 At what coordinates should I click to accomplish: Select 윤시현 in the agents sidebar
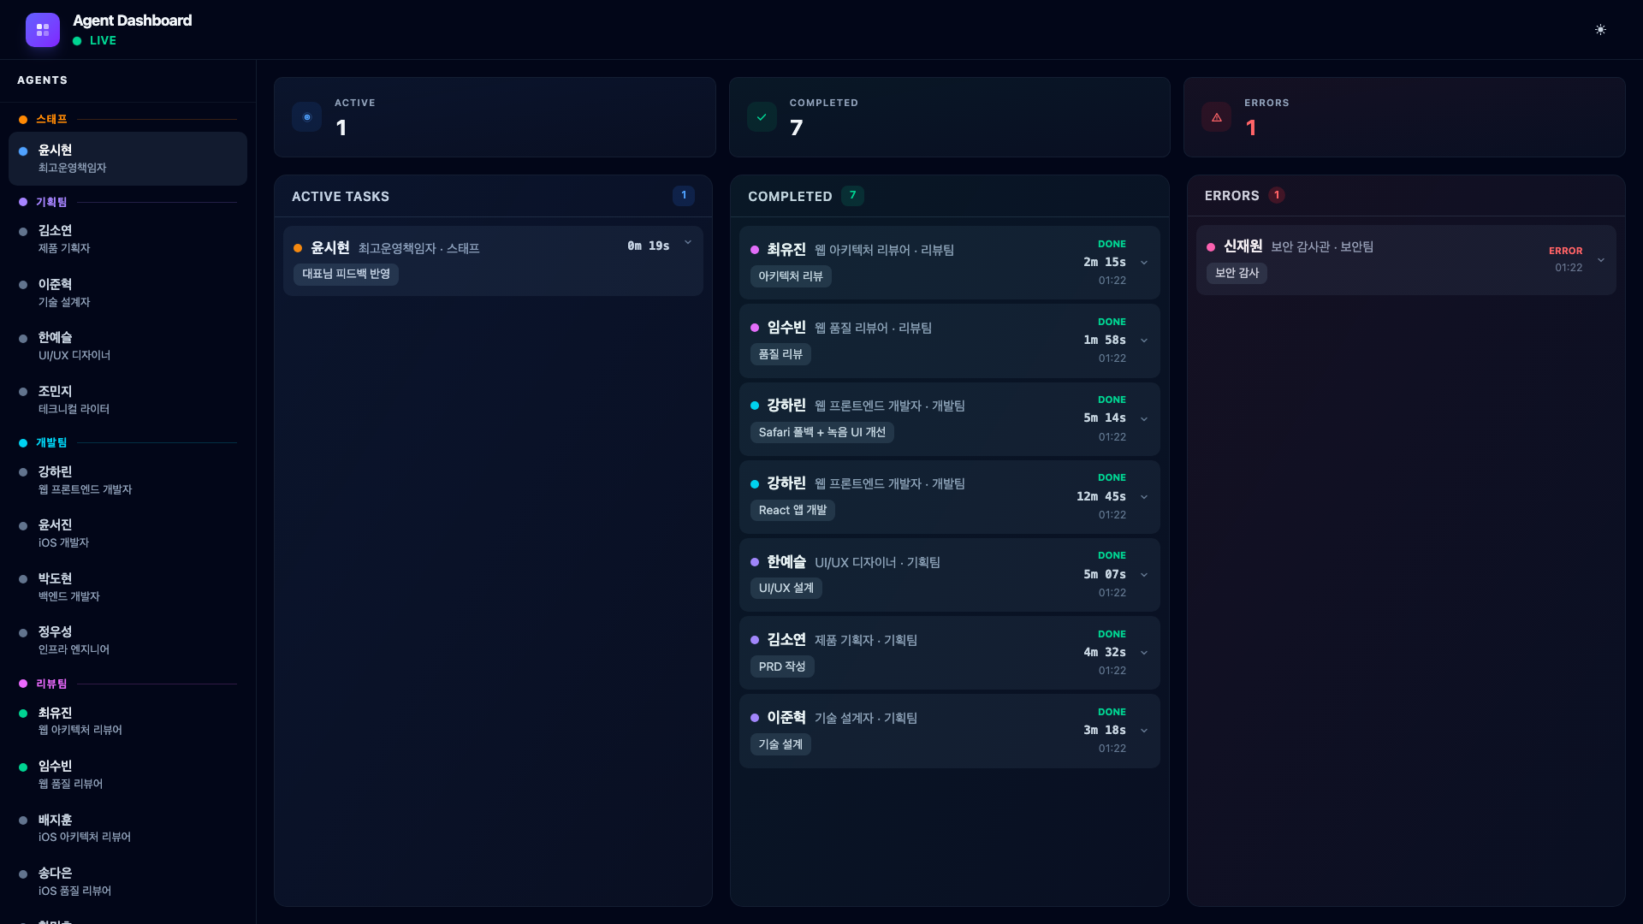pos(128,158)
